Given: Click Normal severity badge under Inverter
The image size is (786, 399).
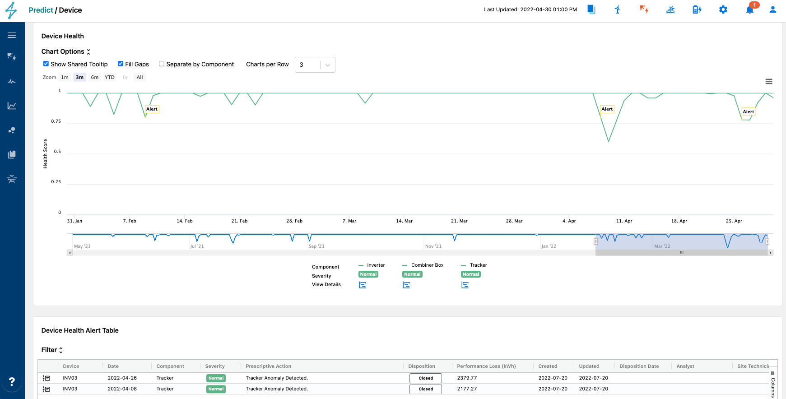Looking at the screenshot, I should coord(368,274).
